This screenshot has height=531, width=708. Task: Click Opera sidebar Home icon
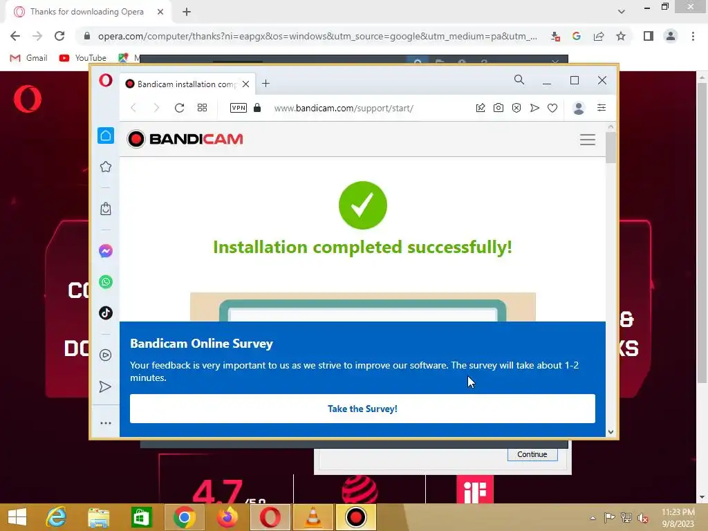(x=106, y=136)
